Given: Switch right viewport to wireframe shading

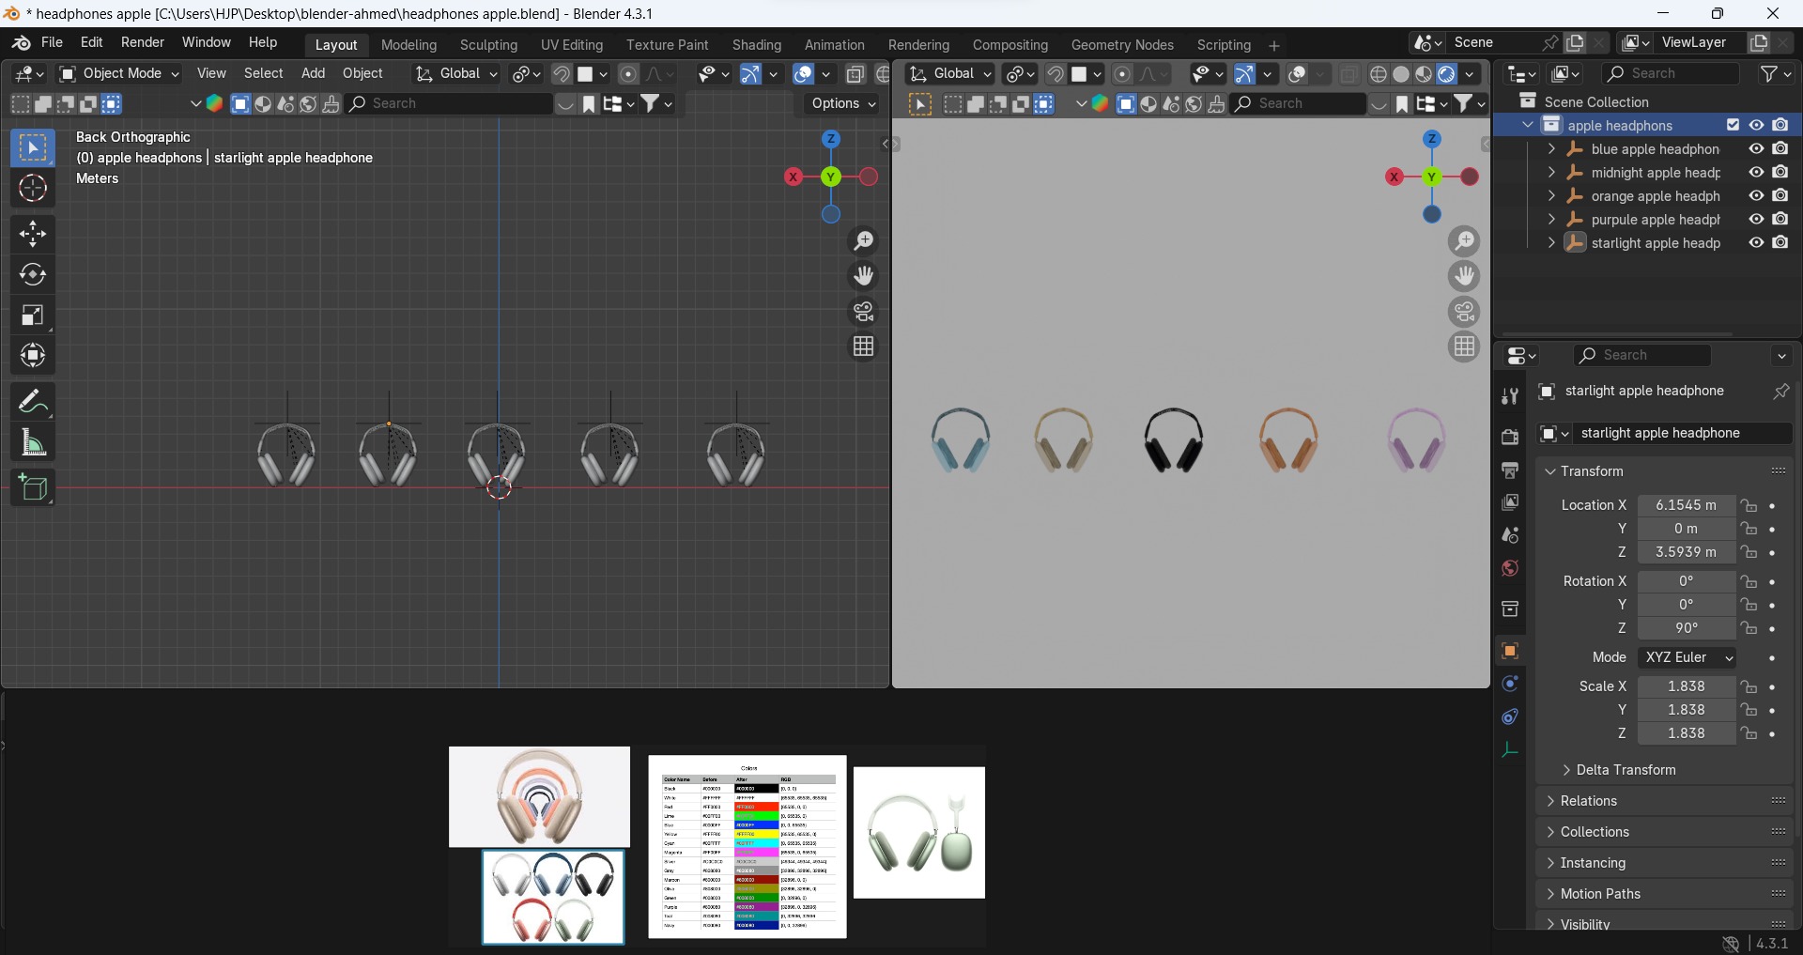Looking at the screenshot, I should click(x=1379, y=74).
